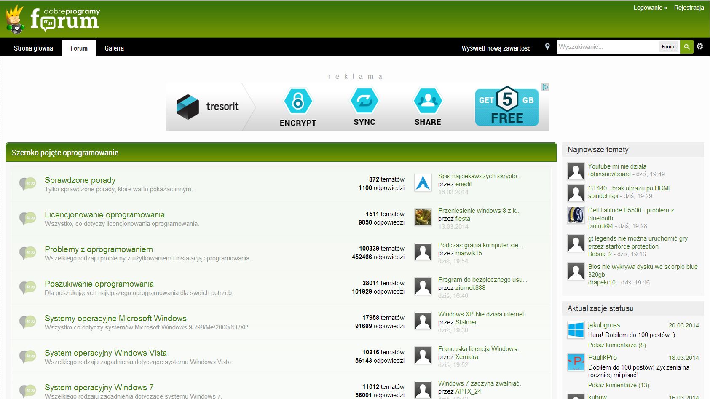Image resolution: width=710 pixels, height=399 pixels.
Task: Open marwik15's avatar thumbnail
Action: tap(423, 252)
